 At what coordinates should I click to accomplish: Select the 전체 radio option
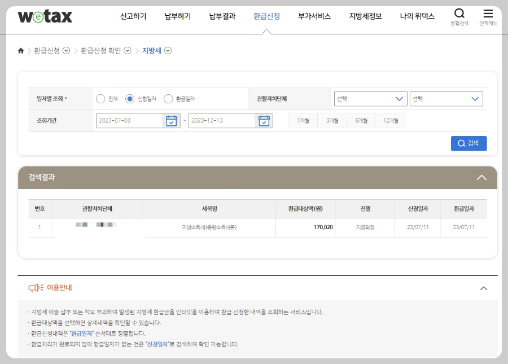pyautogui.click(x=100, y=99)
